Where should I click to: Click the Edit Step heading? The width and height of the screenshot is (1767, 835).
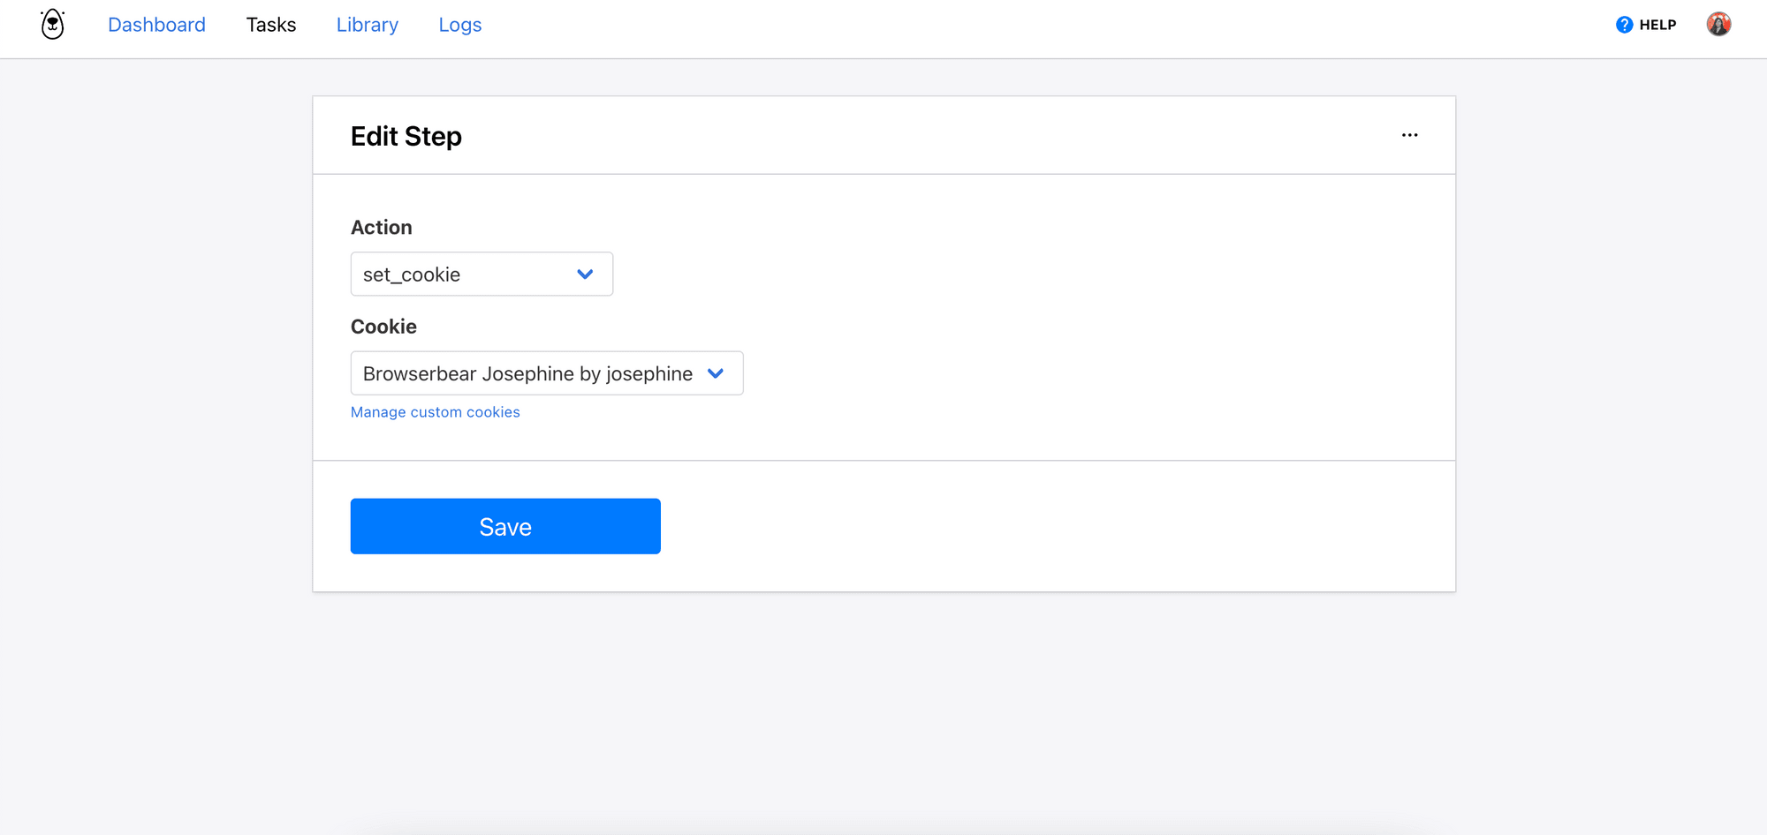[x=406, y=135]
